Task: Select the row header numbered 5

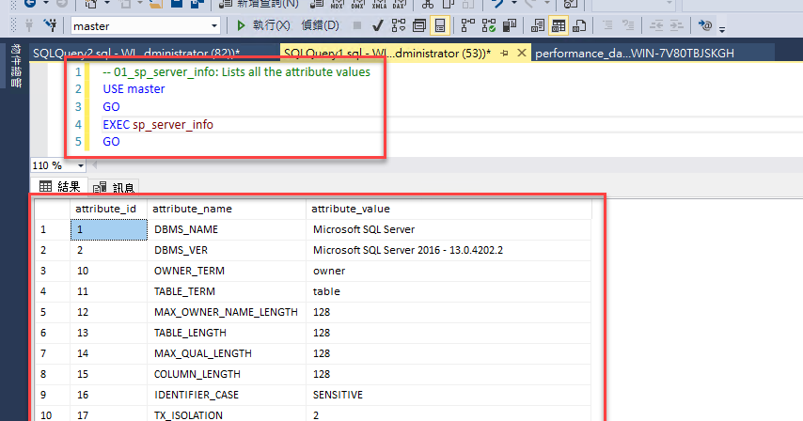Action: click(53, 312)
